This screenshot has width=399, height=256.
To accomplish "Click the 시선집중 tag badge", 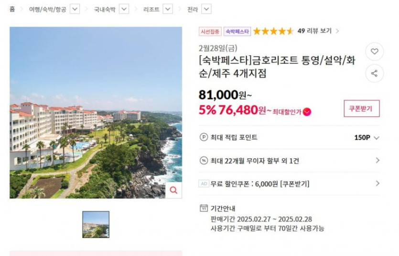I will [x=210, y=31].
